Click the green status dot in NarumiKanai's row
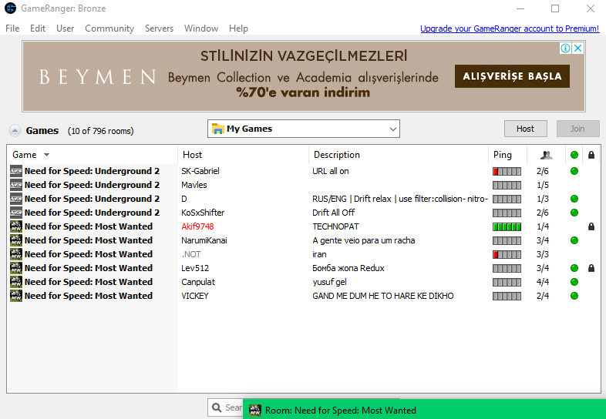Image resolution: width=606 pixels, height=419 pixels. (x=574, y=240)
